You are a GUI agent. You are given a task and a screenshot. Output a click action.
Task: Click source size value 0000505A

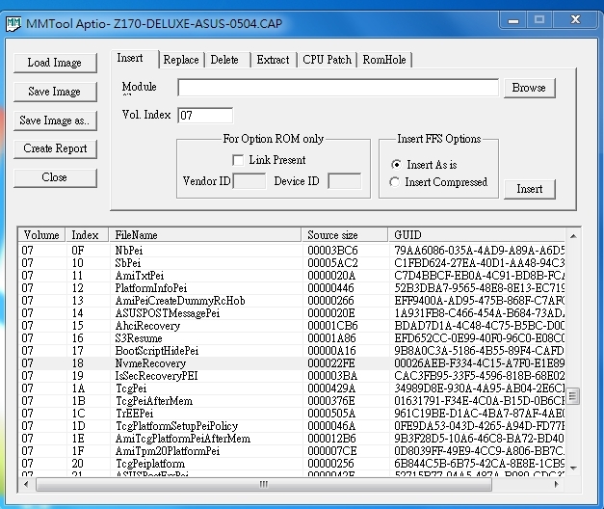(x=331, y=414)
